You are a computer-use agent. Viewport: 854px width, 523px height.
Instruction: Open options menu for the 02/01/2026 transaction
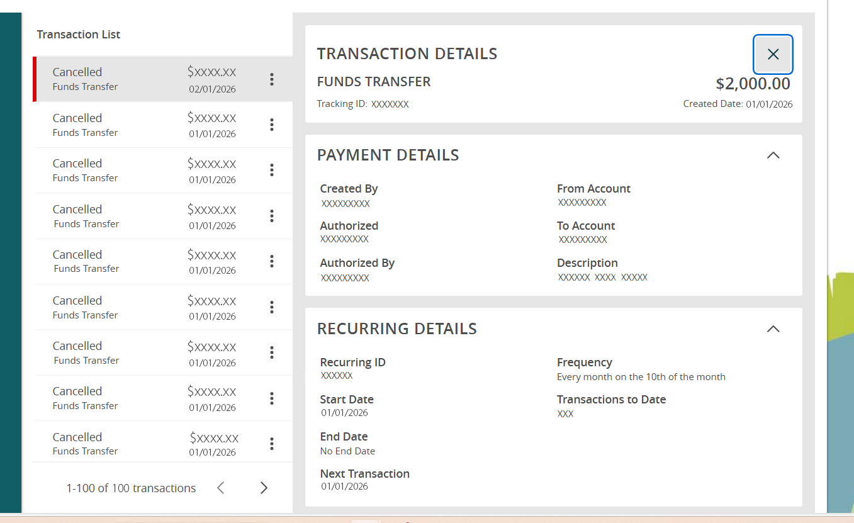pyautogui.click(x=272, y=79)
